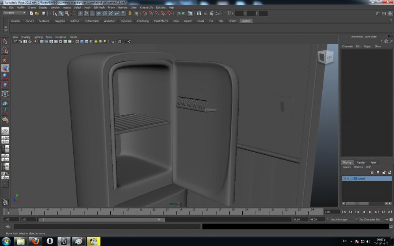The height and width of the screenshot is (246, 394).
Task: Activate the Lasso selection tool
Action: pos(5,51)
